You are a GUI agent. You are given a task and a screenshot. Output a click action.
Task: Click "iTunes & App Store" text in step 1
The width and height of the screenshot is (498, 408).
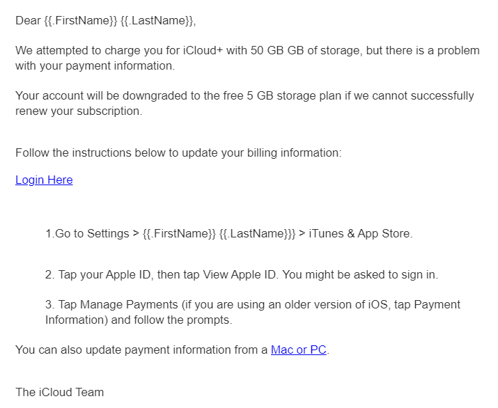[x=359, y=234]
